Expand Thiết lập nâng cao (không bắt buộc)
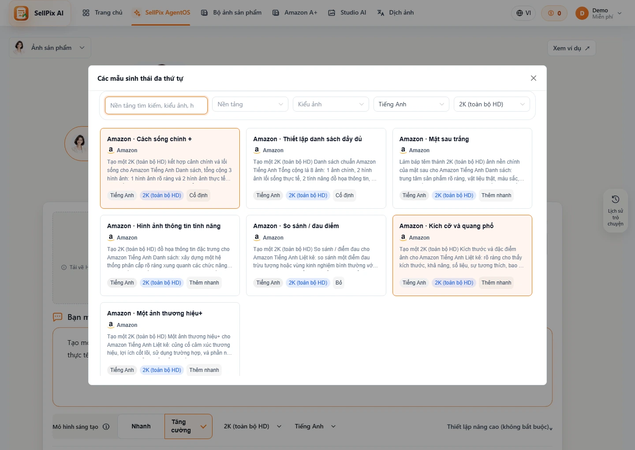 (x=500, y=427)
